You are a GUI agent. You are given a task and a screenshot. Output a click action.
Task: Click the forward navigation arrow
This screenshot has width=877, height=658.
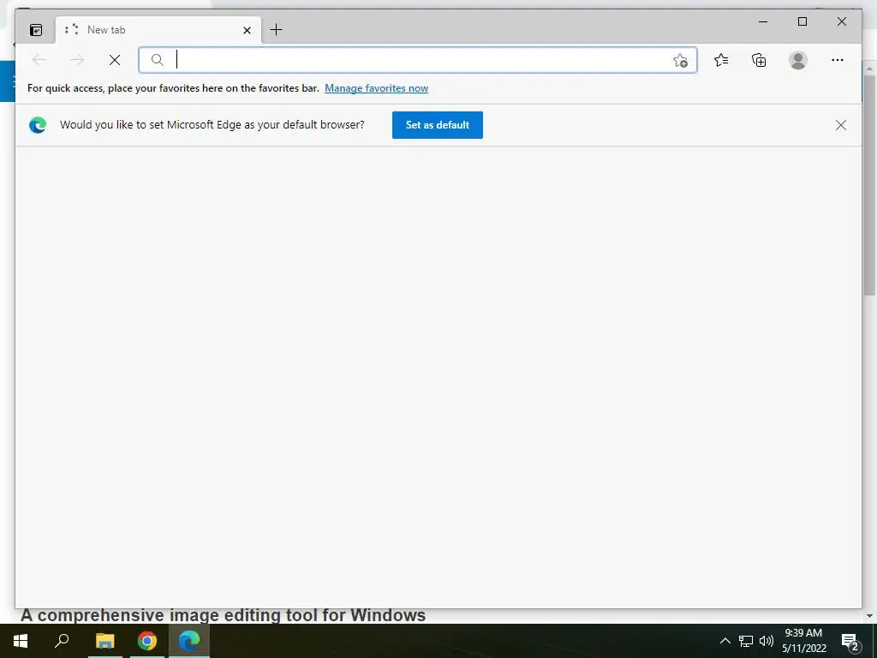tap(76, 60)
